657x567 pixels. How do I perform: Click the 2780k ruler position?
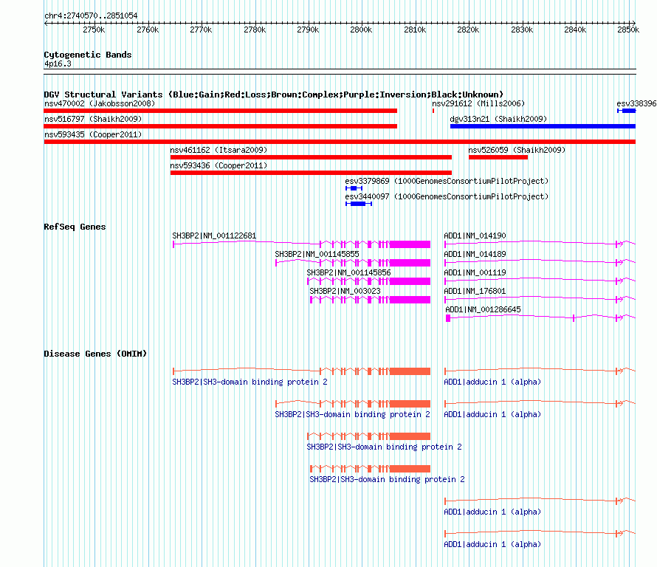(x=255, y=30)
